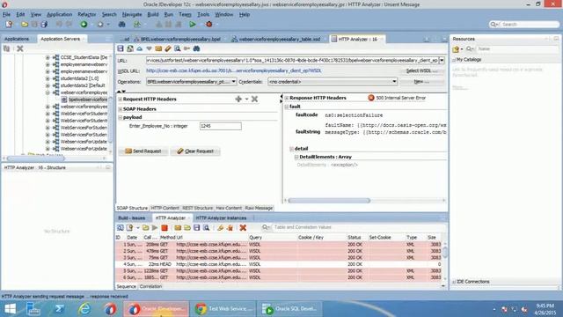Click the X remove header icon
The width and height of the screenshot is (563, 317).
[x=254, y=99]
